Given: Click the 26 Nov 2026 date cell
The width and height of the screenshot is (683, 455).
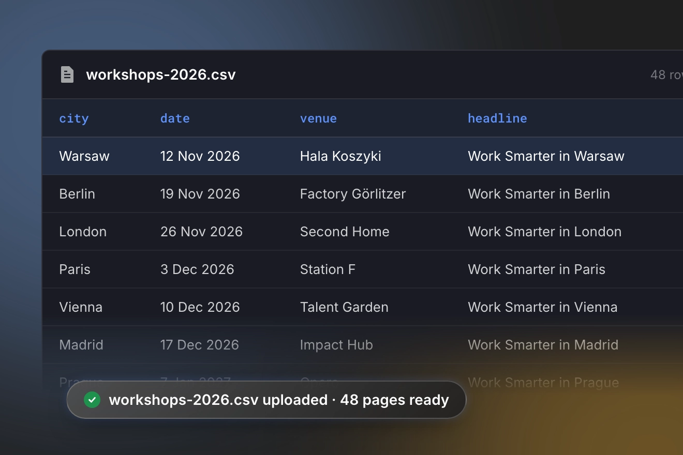Looking at the screenshot, I should tap(201, 232).
